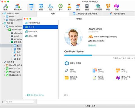Click the 连接 plug icon in On-Prem Server panel
The height and width of the screenshot is (108, 135).
67,71
